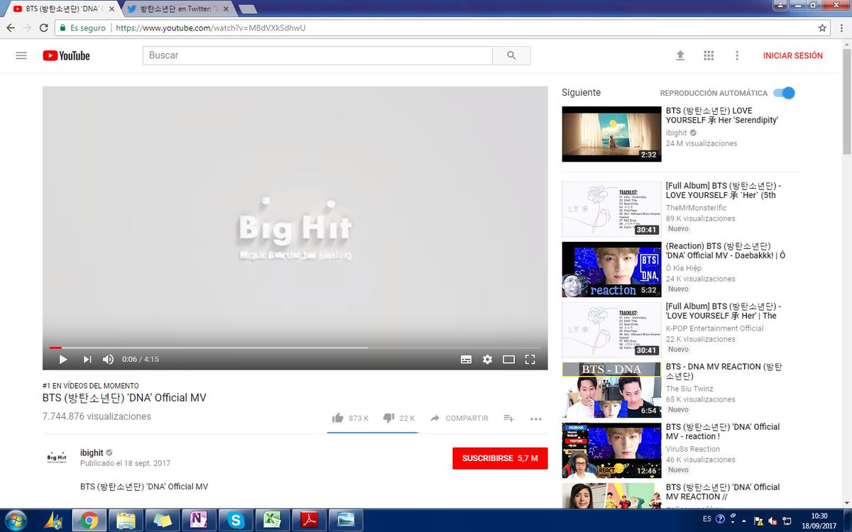Open the upload video icon
Screen dimensions: 852x532
(680, 55)
